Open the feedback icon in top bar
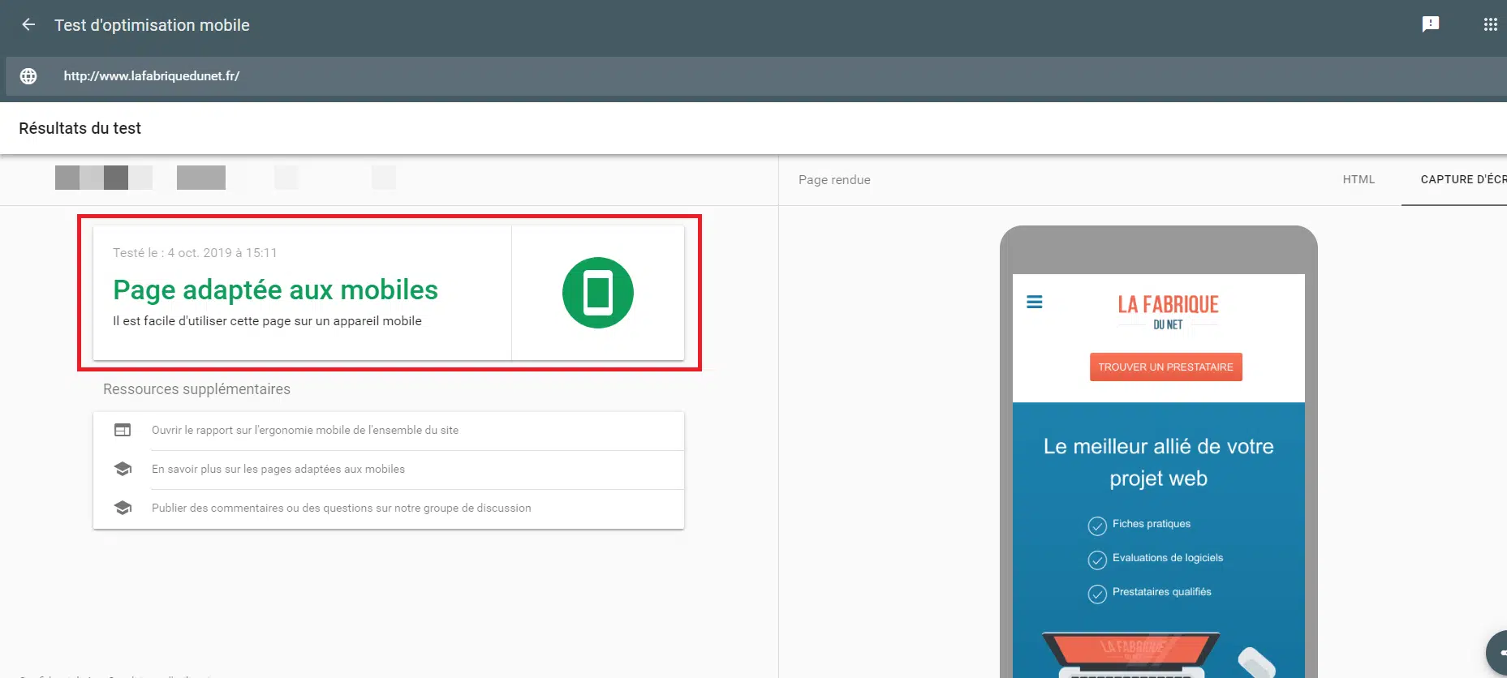This screenshot has height=678, width=1507. coord(1431,24)
